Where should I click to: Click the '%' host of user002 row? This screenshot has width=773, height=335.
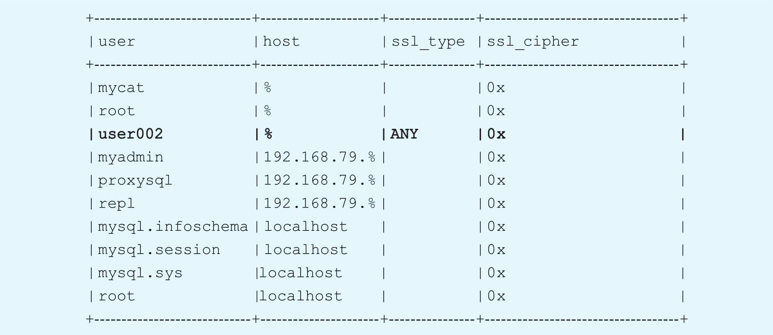[x=268, y=134]
